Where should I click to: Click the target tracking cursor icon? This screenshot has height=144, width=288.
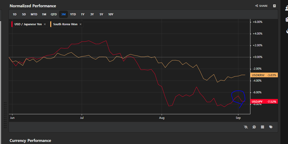(254, 127)
